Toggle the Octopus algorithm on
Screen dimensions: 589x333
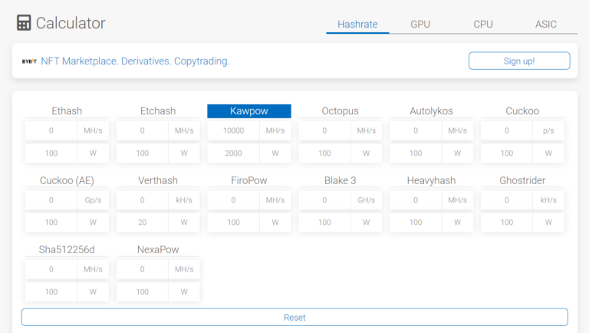coord(340,111)
